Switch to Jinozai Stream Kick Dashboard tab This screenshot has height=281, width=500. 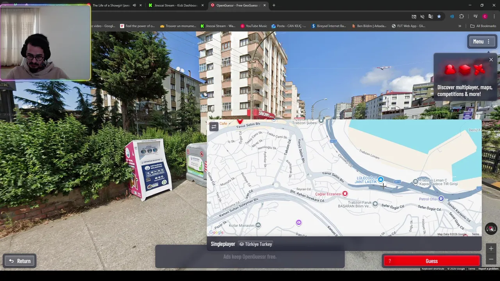[176, 5]
